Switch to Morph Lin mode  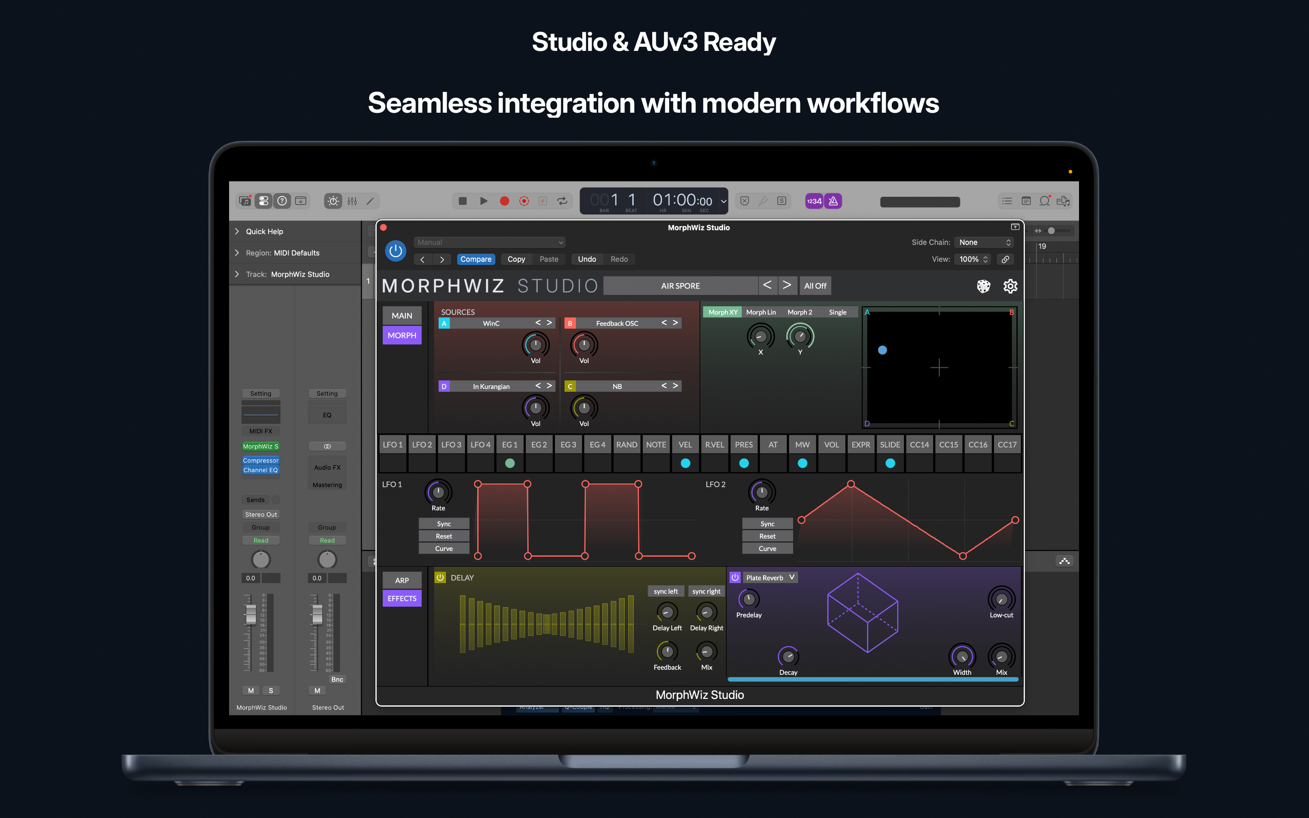coord(760,312)
